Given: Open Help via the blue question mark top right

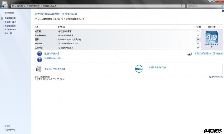Looking at the screenshot, I should pos(223,11).
